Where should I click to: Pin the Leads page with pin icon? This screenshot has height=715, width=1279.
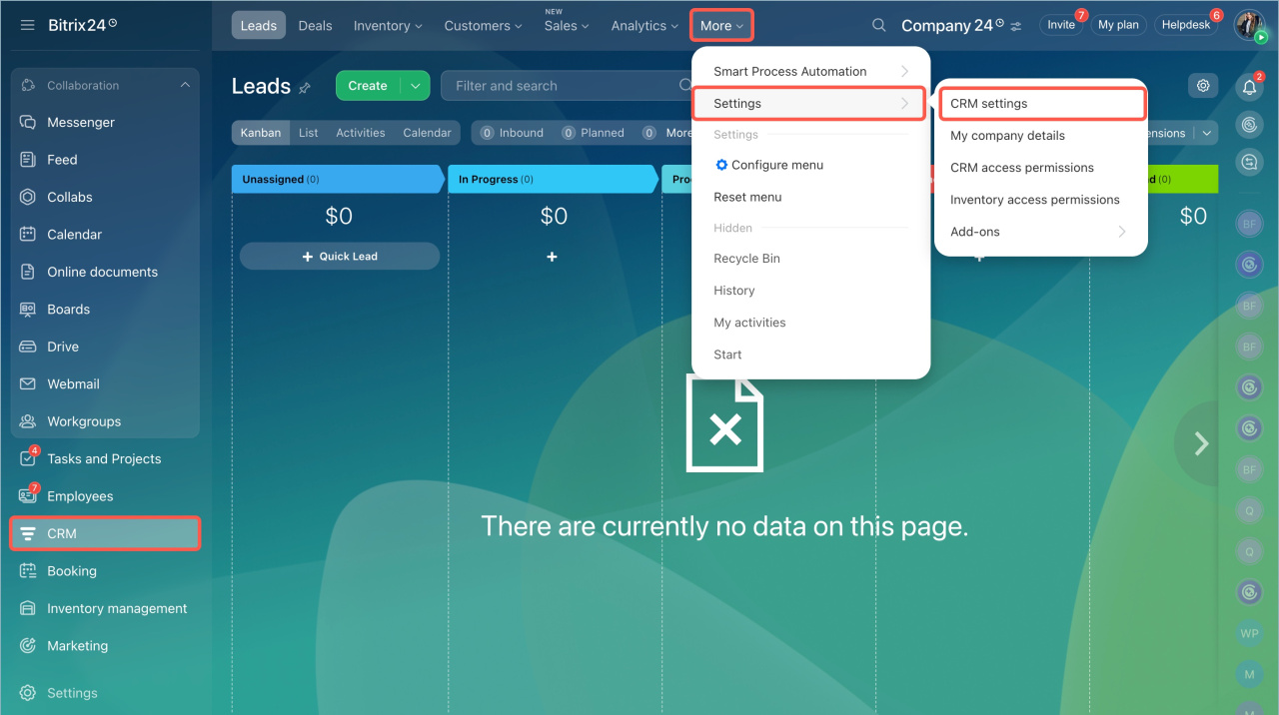coord(305,88)
